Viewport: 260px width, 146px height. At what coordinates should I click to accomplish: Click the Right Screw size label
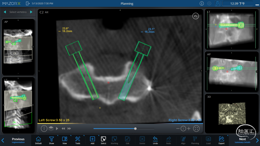tap(185, 120)
